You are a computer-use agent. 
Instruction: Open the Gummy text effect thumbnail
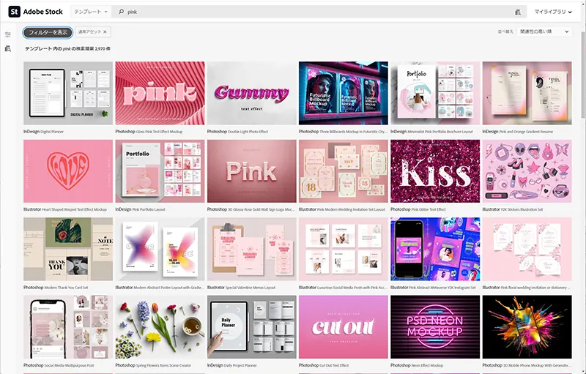pyautogui.click(x=251, y=93)
